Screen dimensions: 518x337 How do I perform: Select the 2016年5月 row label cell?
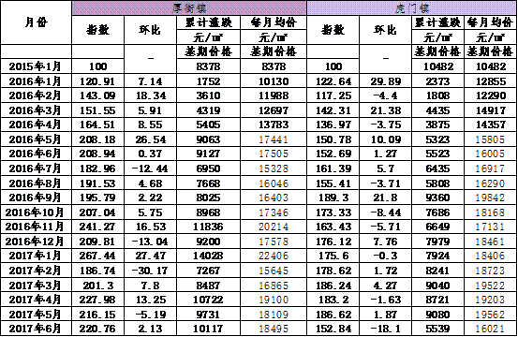36,139
